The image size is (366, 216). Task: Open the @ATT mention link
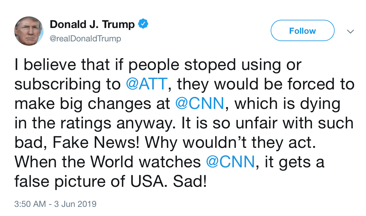click(x=146, y=84)
